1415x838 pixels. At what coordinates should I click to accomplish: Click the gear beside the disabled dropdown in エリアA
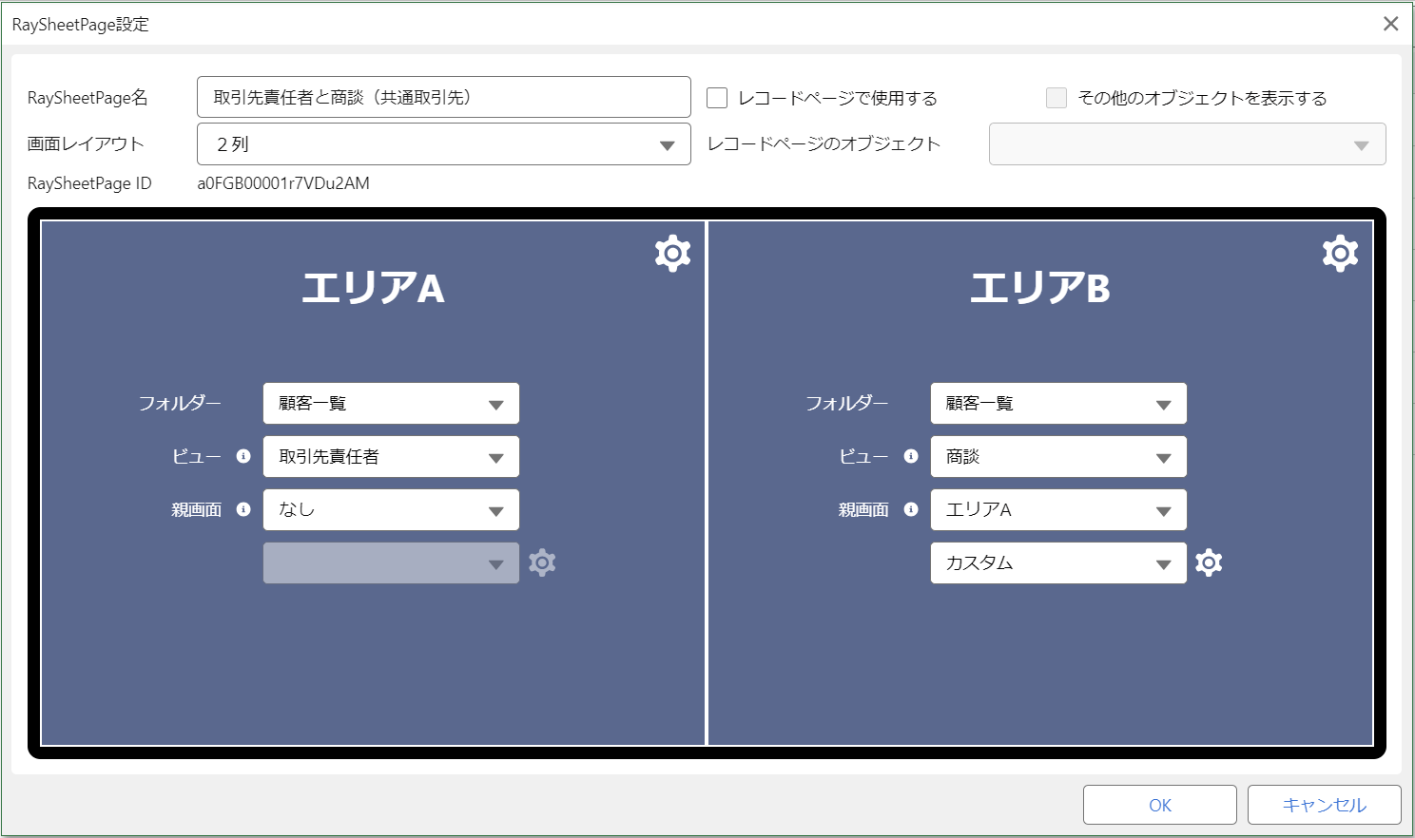pos(542,562)
